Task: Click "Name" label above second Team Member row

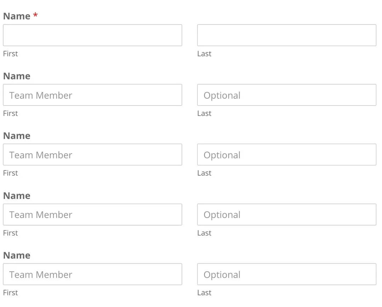Action: tap(17, 136)
